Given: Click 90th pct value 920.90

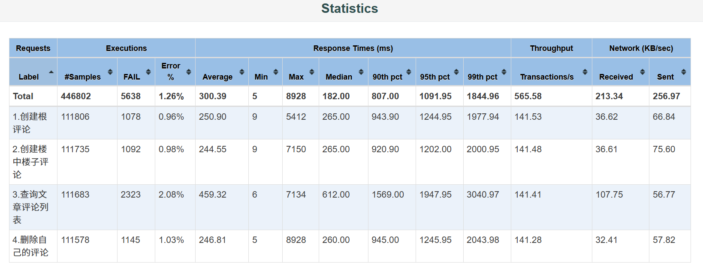Looking at the screenshot, I should pyautogui.click(x=385, y=149).
